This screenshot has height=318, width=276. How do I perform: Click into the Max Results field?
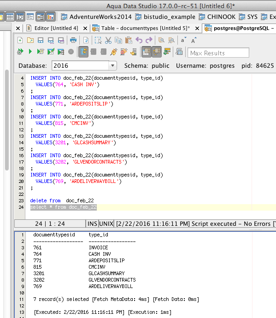[x=218, y=53]
